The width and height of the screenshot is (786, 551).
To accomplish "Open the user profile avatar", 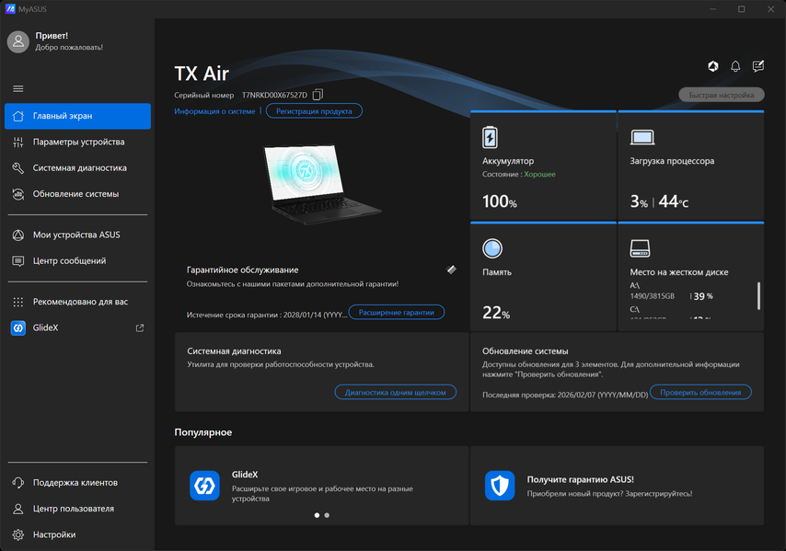I will pyautogui.click(x=18, y=41).
